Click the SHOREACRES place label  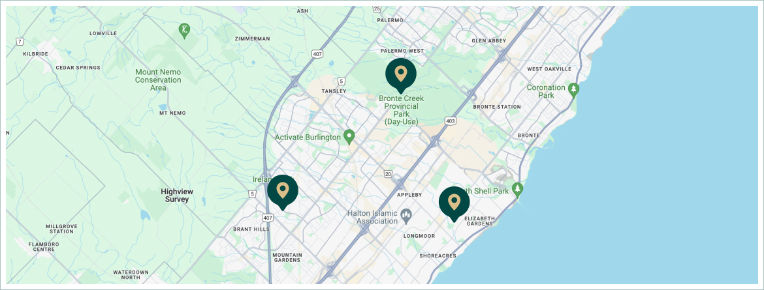tap(438, 255)
